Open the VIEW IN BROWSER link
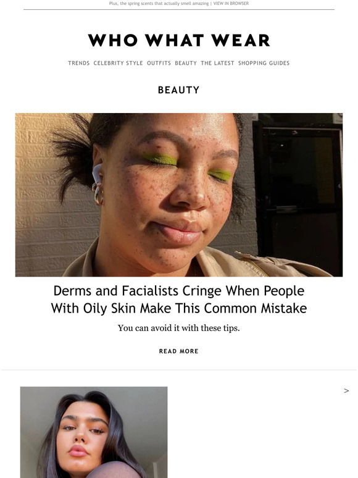The width and height of the screenshot is (358, 478). 231,3
